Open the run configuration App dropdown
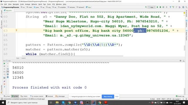 click(x=152, y=7)
